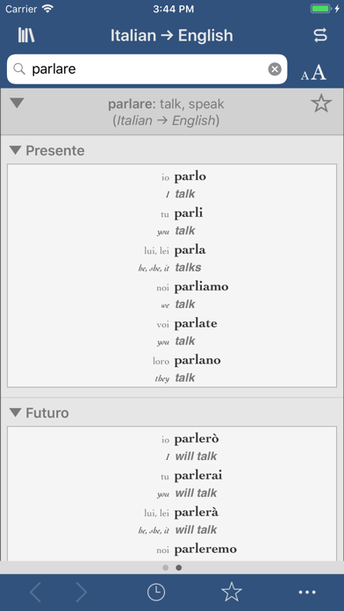Collapse the parlare entry header triangle

[18, 104]
